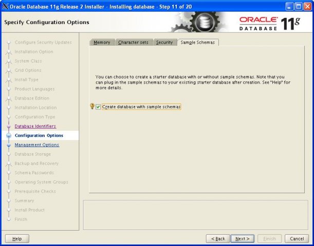
Task: Click the Operating System Groups step label
Action: tap(42, 182)
